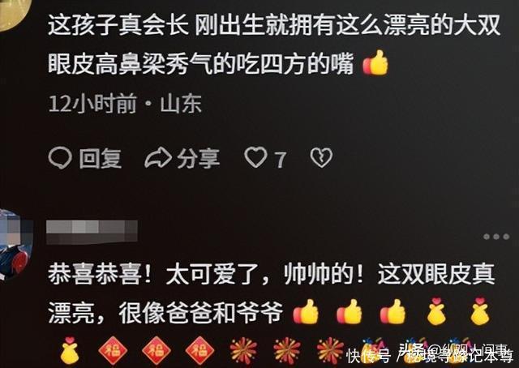The height and width of the screenshot is (368, 519).
Task: Click the 山东 location label
Action: pos(181,104)
